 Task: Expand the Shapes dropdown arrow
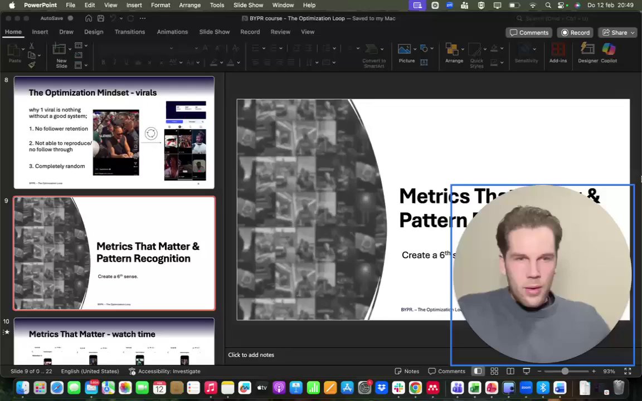pyautogui.click(x=431, y=48)
